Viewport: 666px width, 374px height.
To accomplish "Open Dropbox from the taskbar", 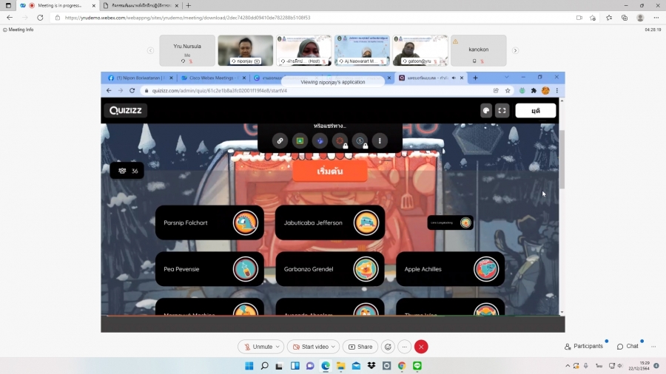I will coord(371,366).
